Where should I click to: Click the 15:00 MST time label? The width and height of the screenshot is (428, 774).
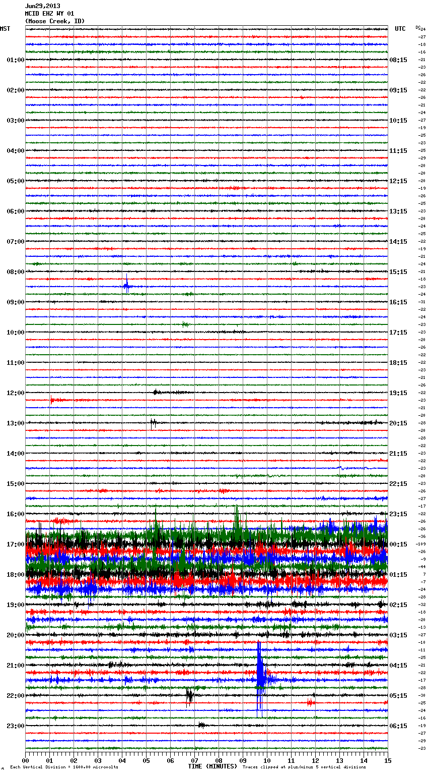[16, 484]
